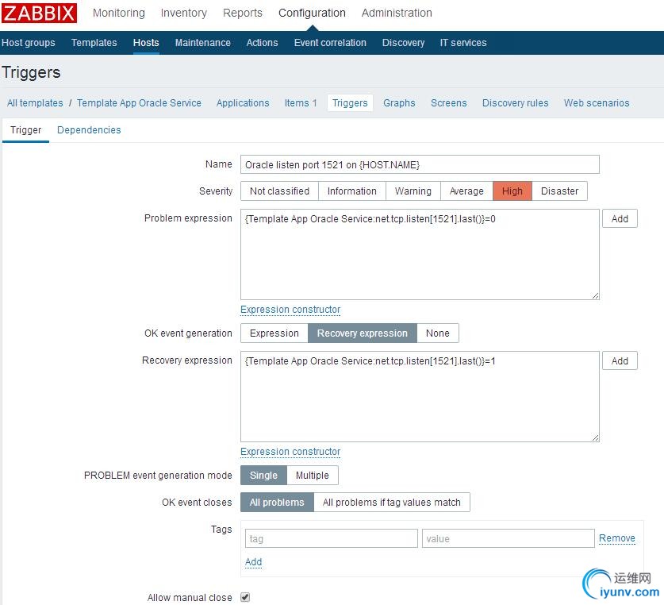Go to Maintenance submenu

[x=203, y=42]
